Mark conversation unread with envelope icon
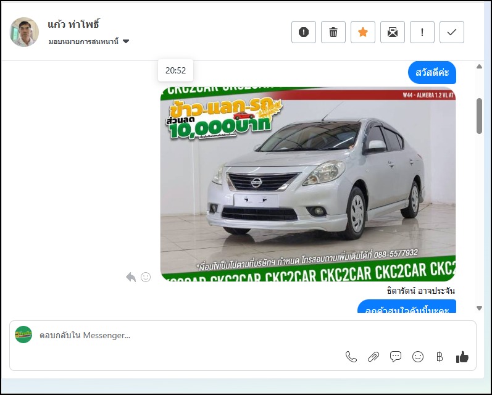 tap(393, 32)
